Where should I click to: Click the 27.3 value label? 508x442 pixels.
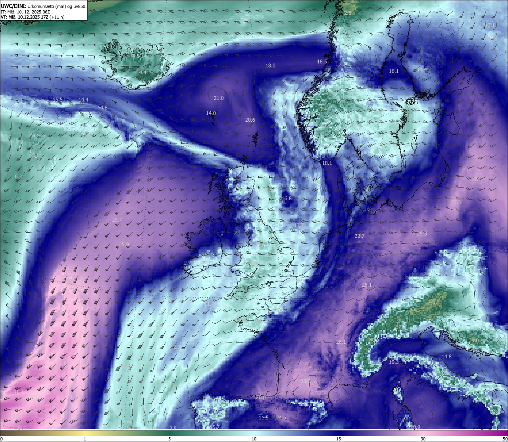[x=456, y=202]
